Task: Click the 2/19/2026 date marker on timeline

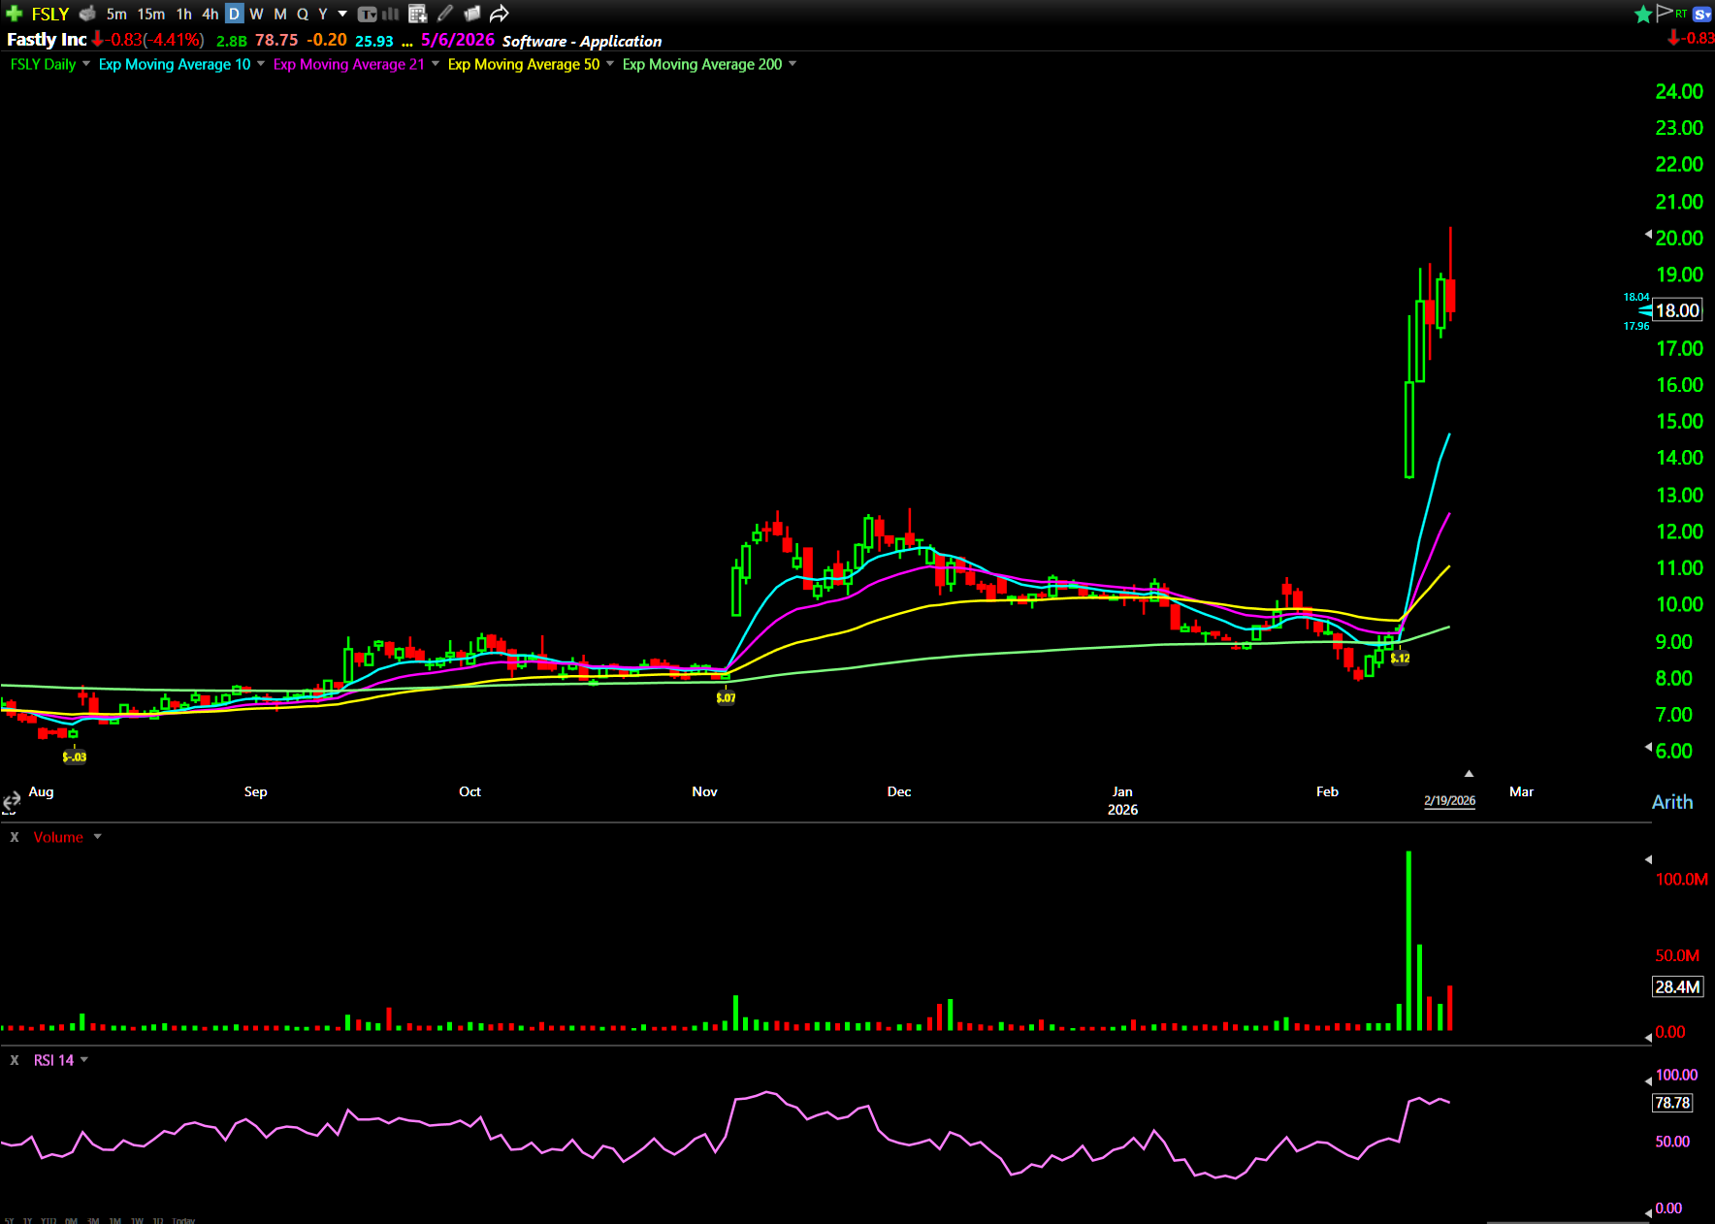Action: click(x=1449, y=800)
